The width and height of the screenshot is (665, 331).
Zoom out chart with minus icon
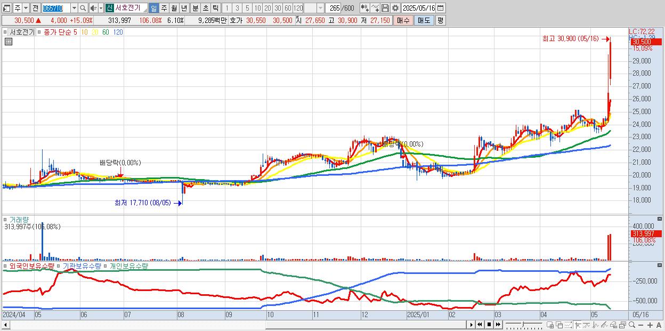click(x=641, y=325)
